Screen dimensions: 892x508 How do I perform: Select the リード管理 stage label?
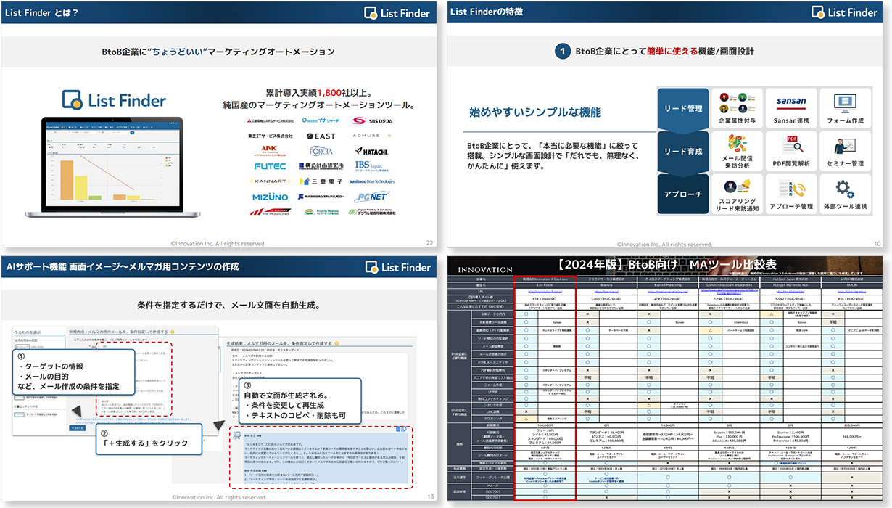point(683,109)
